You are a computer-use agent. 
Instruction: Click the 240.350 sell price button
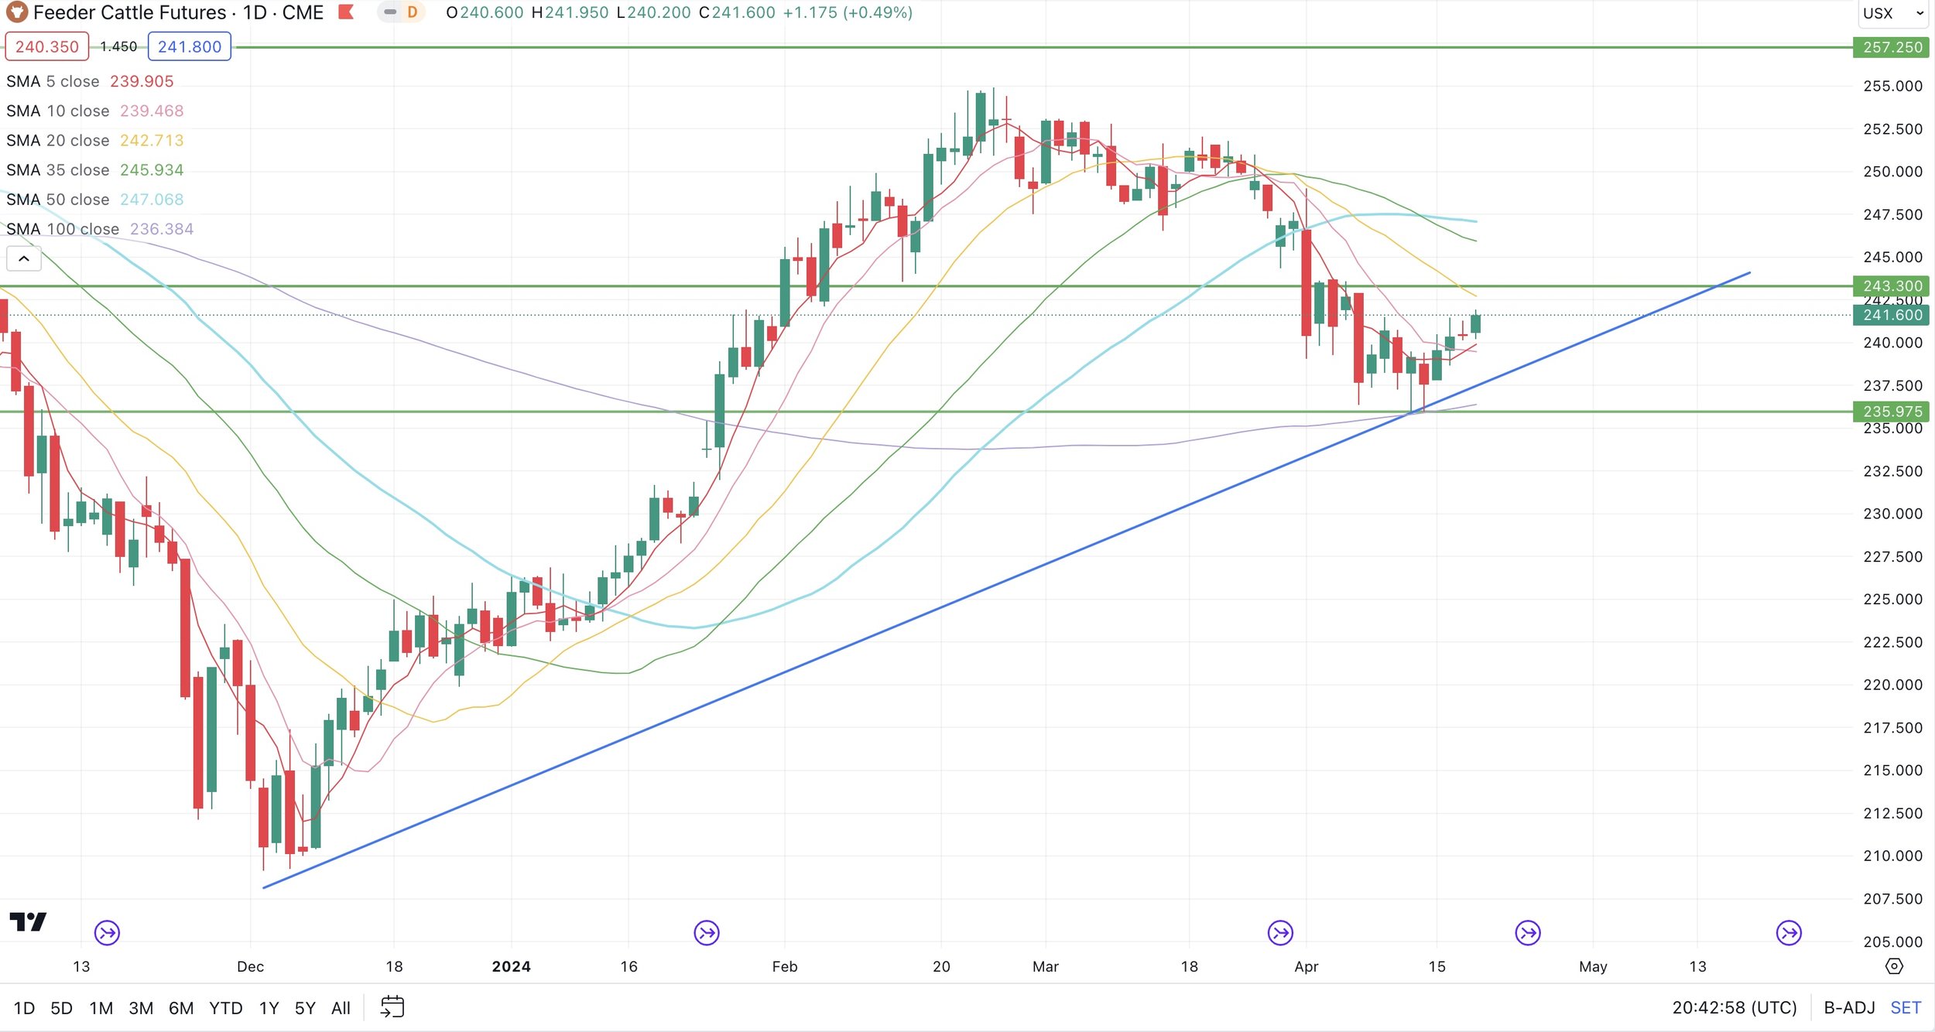[x=47, y=46]
